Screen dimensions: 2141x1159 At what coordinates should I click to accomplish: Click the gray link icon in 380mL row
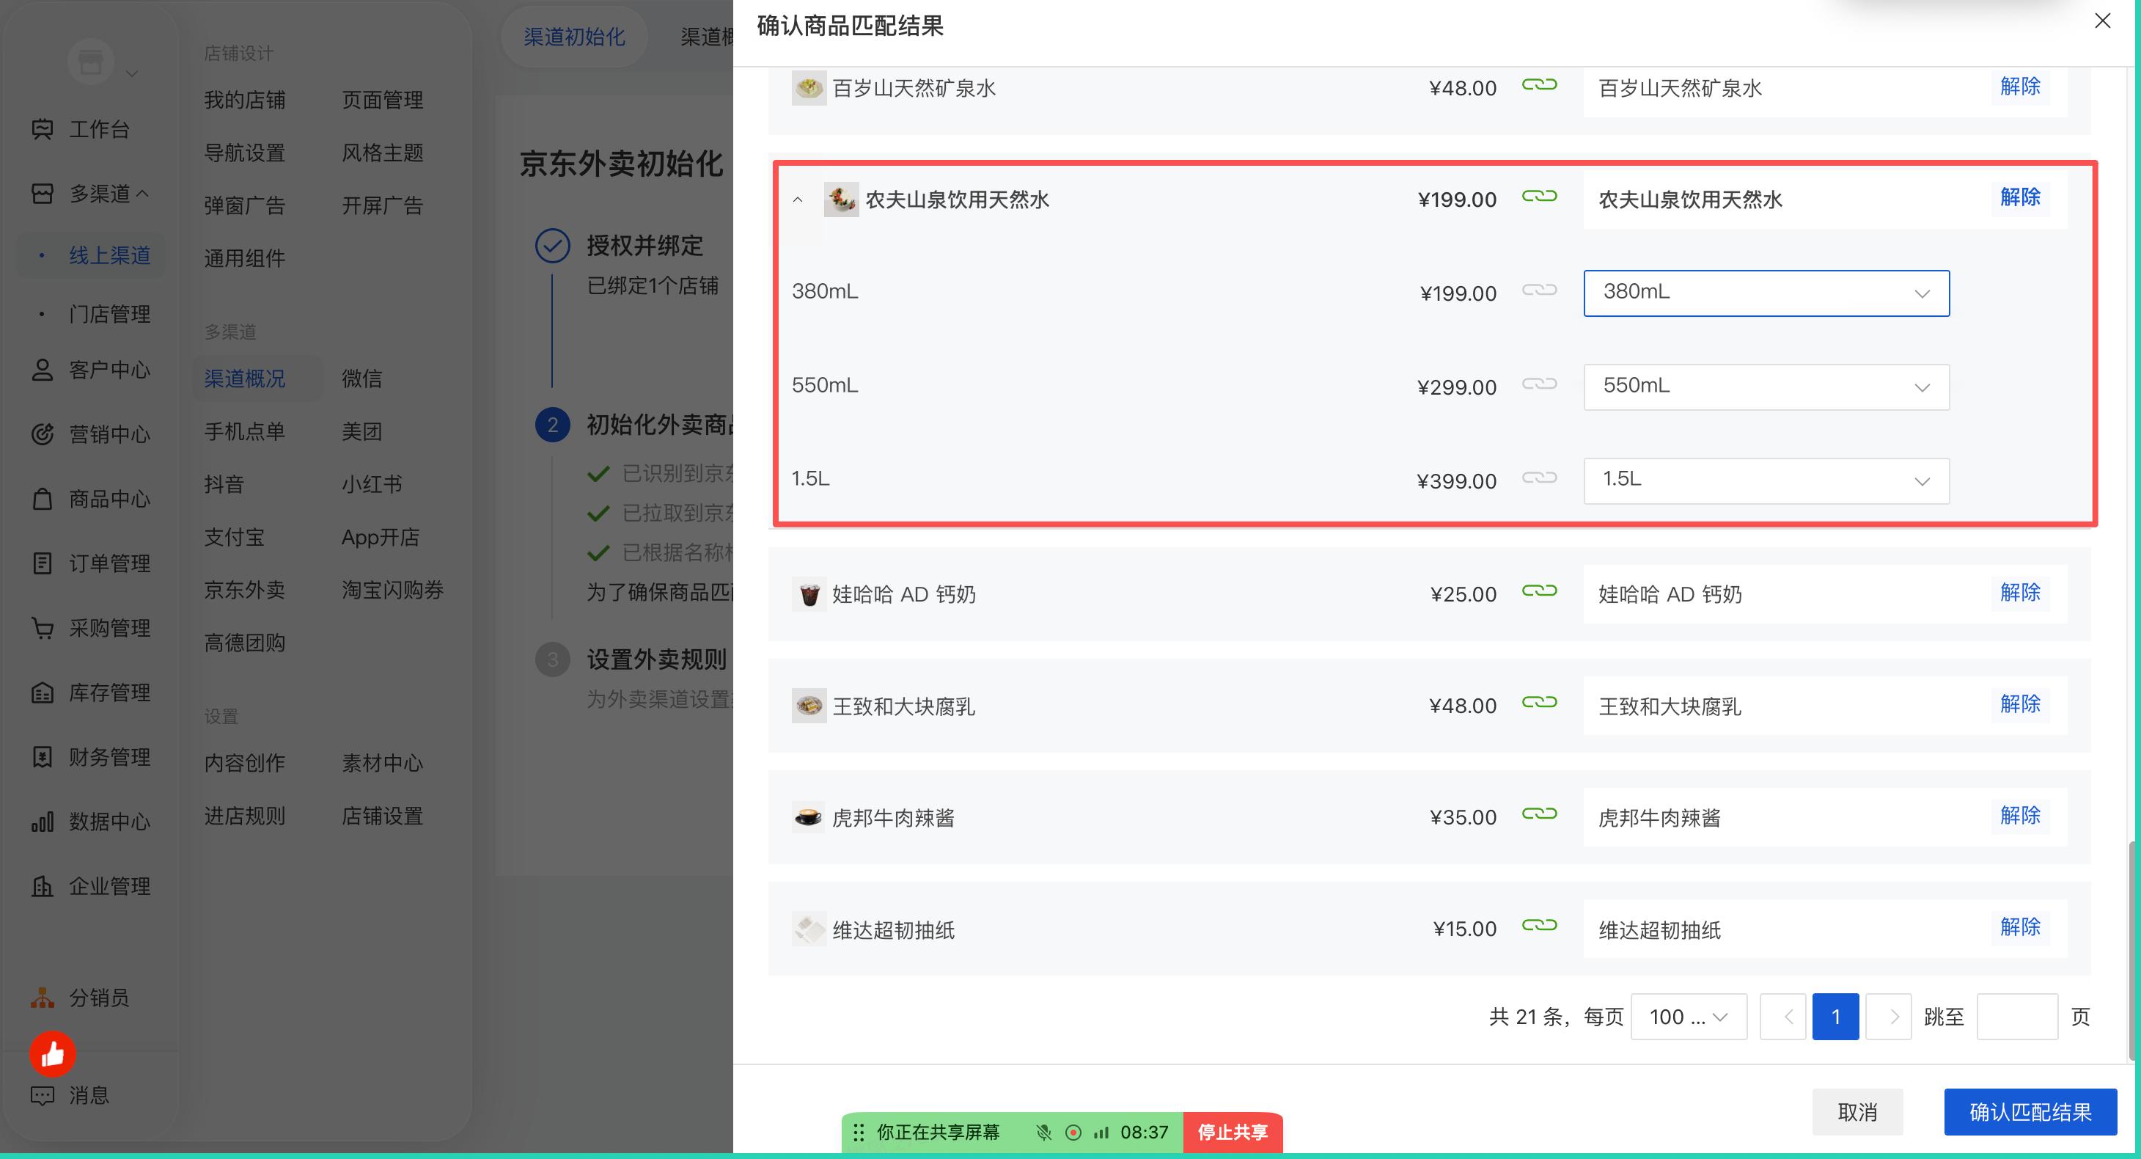1539,290
